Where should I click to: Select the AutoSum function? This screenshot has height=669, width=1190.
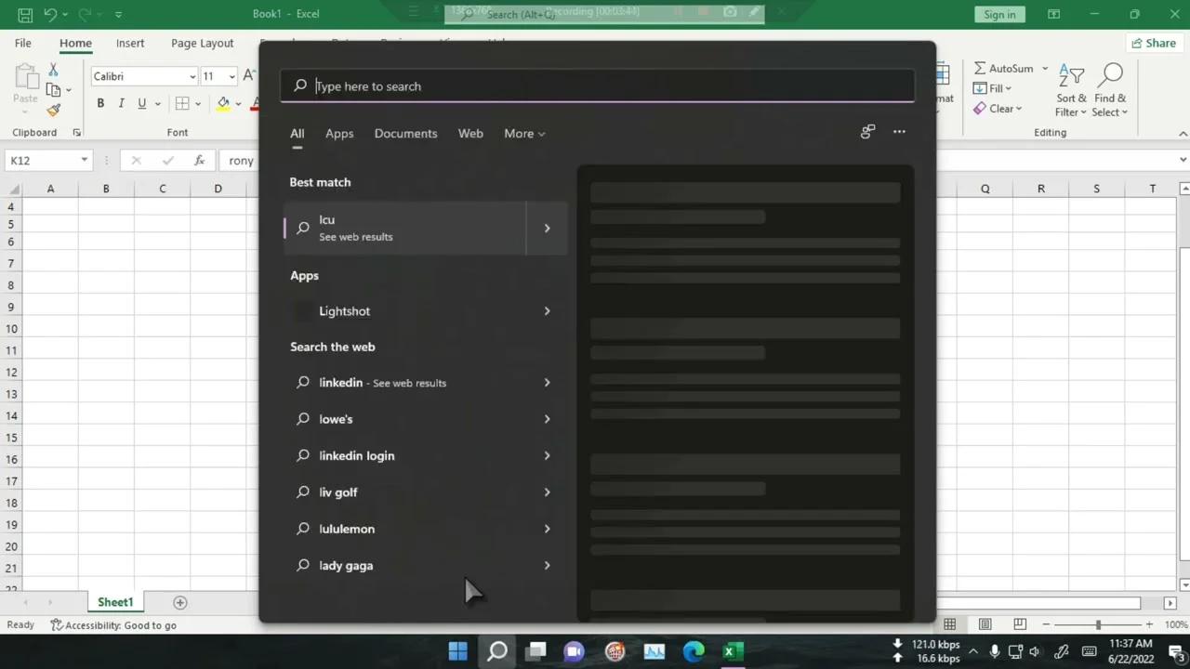tap(1009, 68)
